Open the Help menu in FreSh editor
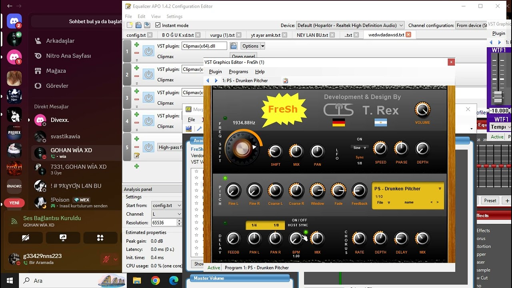This screenshot has height=288, width=512. pyautogui.click(x=260, y=72)
